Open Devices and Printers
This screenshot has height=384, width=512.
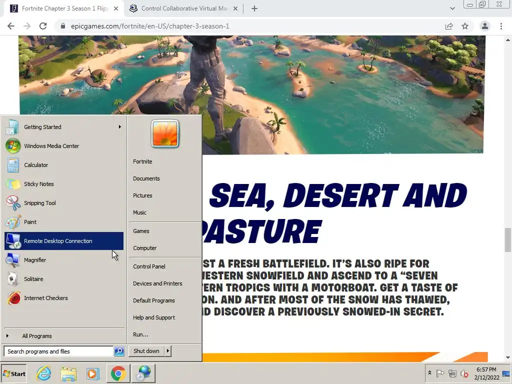click(x=157, y=283)
